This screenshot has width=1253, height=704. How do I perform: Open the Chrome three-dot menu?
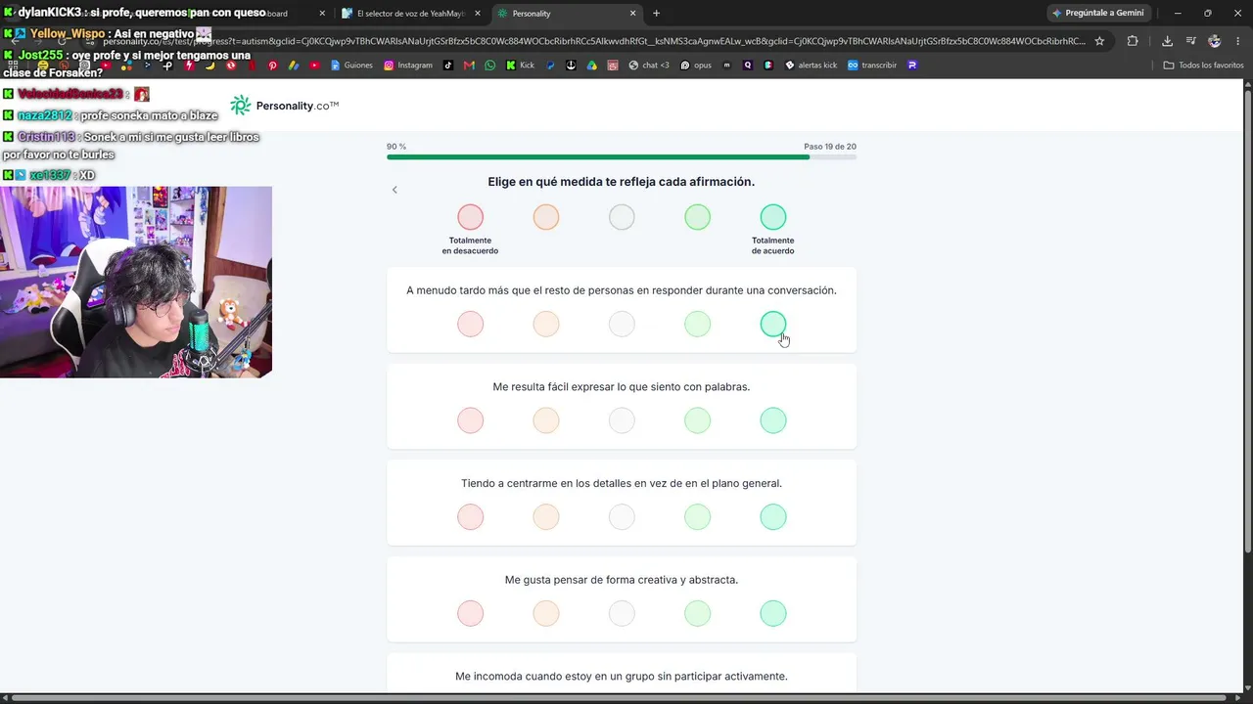coord(1237,41)
